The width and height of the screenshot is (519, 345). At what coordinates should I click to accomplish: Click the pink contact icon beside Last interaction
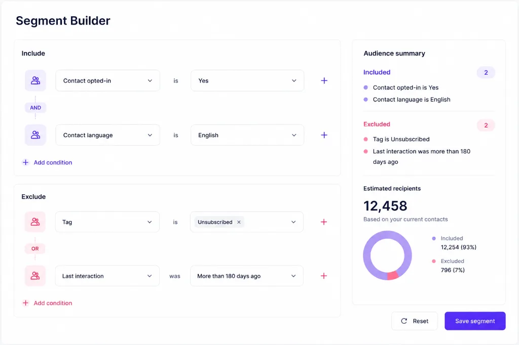coord(35,276)
